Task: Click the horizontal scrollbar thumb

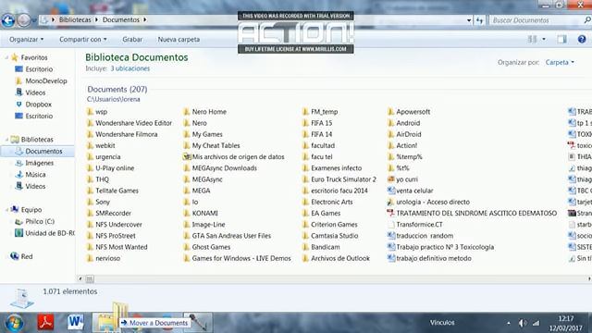Action: click(x=90, y=279)
